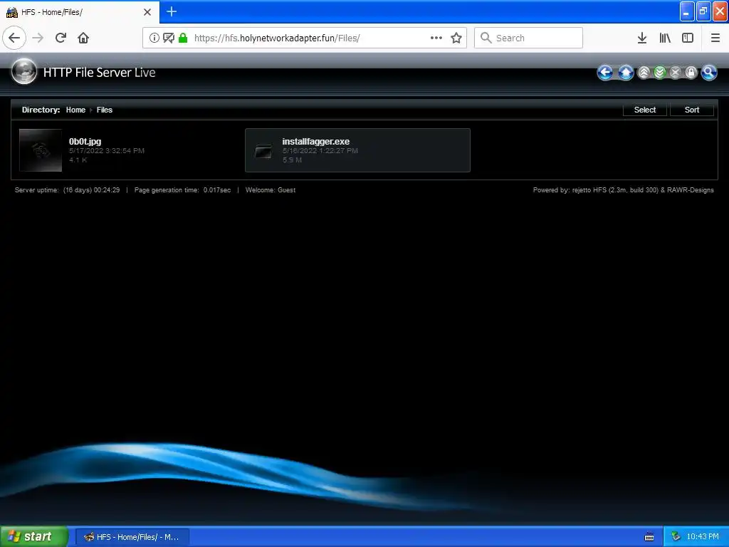Click the Server uptime status text
The image size is (729, 547).
pyautogui.click(x=68, y=189)
